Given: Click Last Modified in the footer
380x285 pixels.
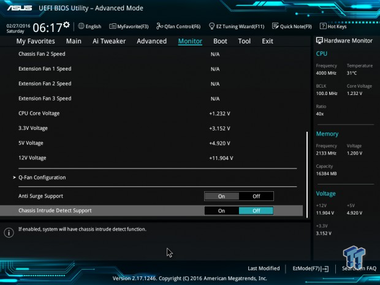Looking at the screenshot, I should pyautogui.click(x=264, y=268).
